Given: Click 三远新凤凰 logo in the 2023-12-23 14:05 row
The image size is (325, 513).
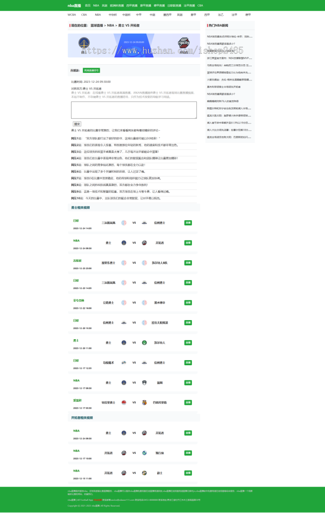Looking at the screenshot, I should pos(124,283).
